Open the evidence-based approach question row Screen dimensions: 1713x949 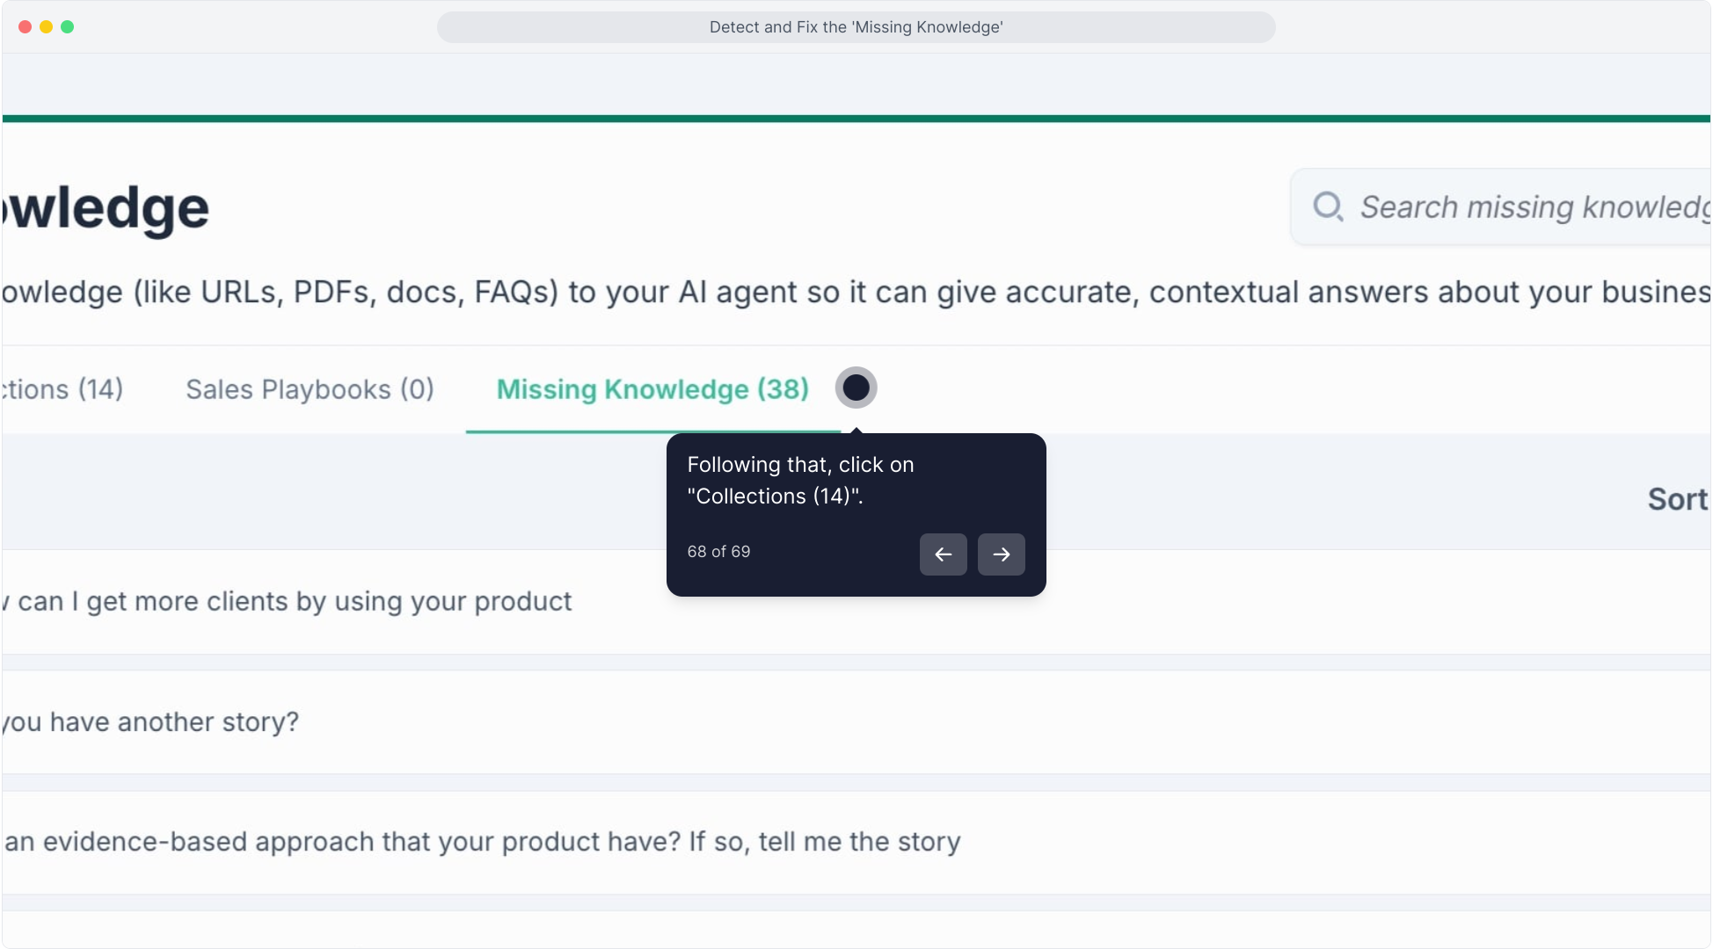(x=484, y=842)
